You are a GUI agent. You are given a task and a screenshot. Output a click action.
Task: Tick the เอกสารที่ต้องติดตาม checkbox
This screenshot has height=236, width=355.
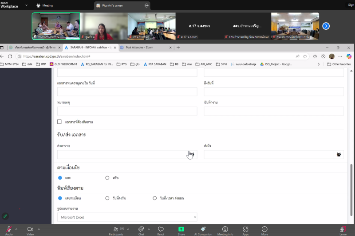pos(59,122)
